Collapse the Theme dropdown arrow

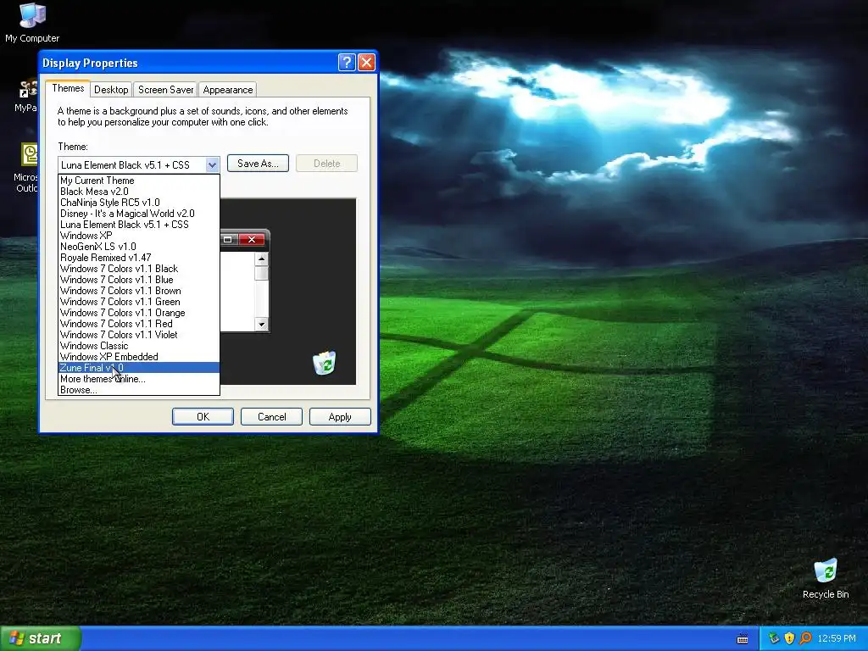[x=212, y=165]
